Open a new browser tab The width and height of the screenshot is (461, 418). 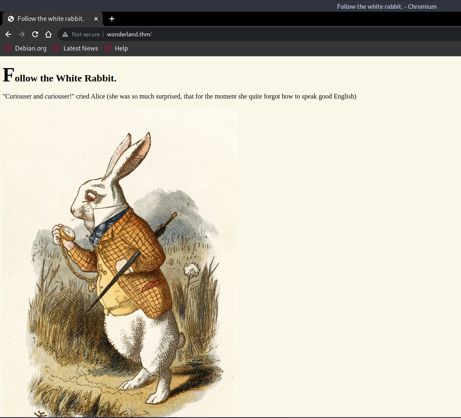[112, 19]
